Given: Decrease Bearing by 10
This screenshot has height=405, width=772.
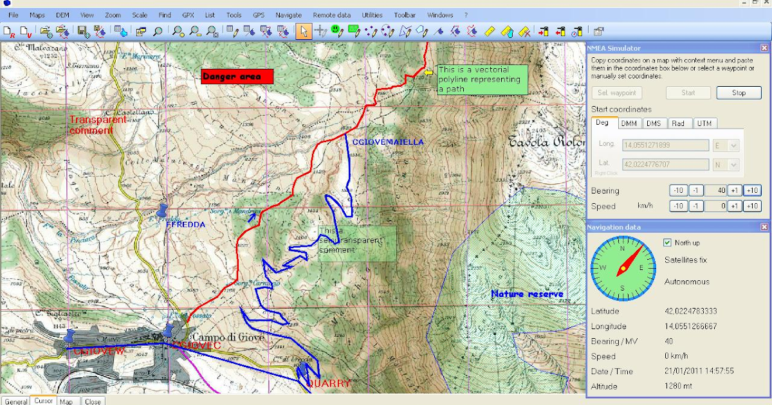Looking at the screenshot, I should pyautogui.click(x=677, y=190).
